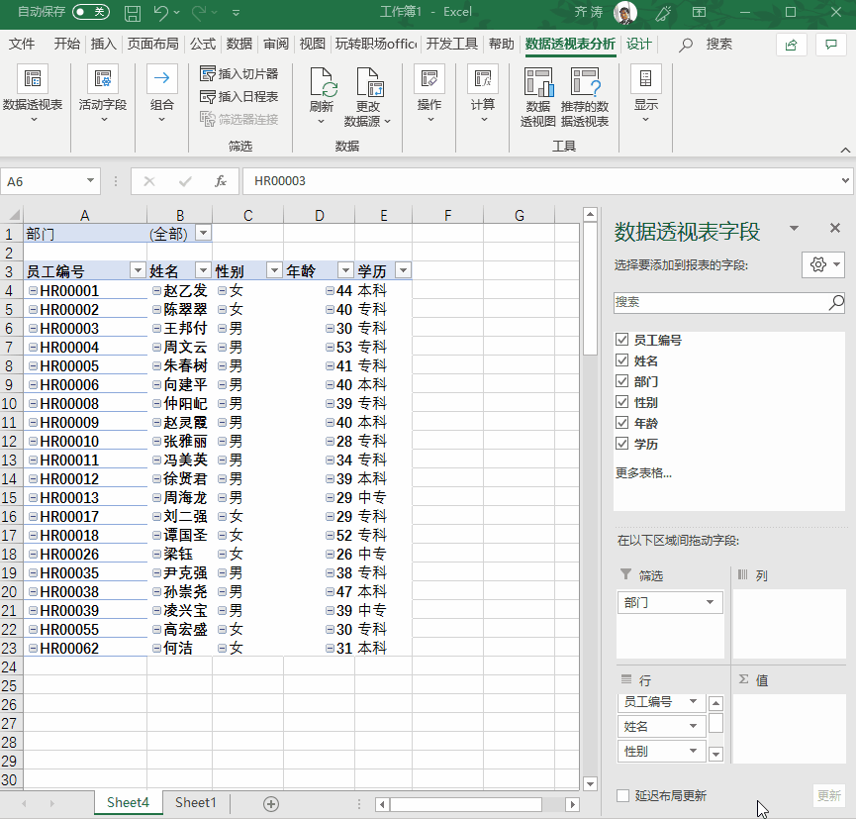Toggle the 自动保存 AutoSave switch
Viewport: 856px width, 819px height.
pos(91,13)
